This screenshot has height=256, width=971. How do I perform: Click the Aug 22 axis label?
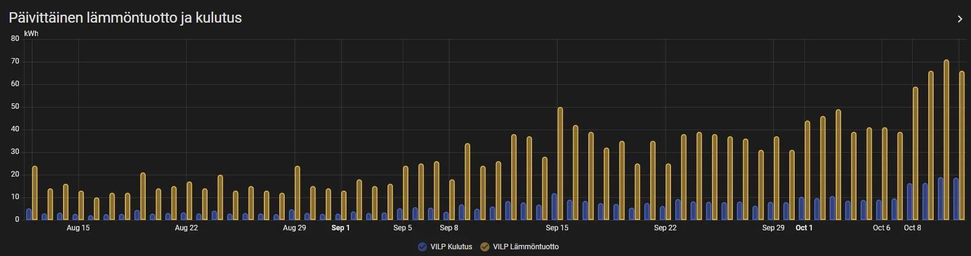tap(186, 228)
